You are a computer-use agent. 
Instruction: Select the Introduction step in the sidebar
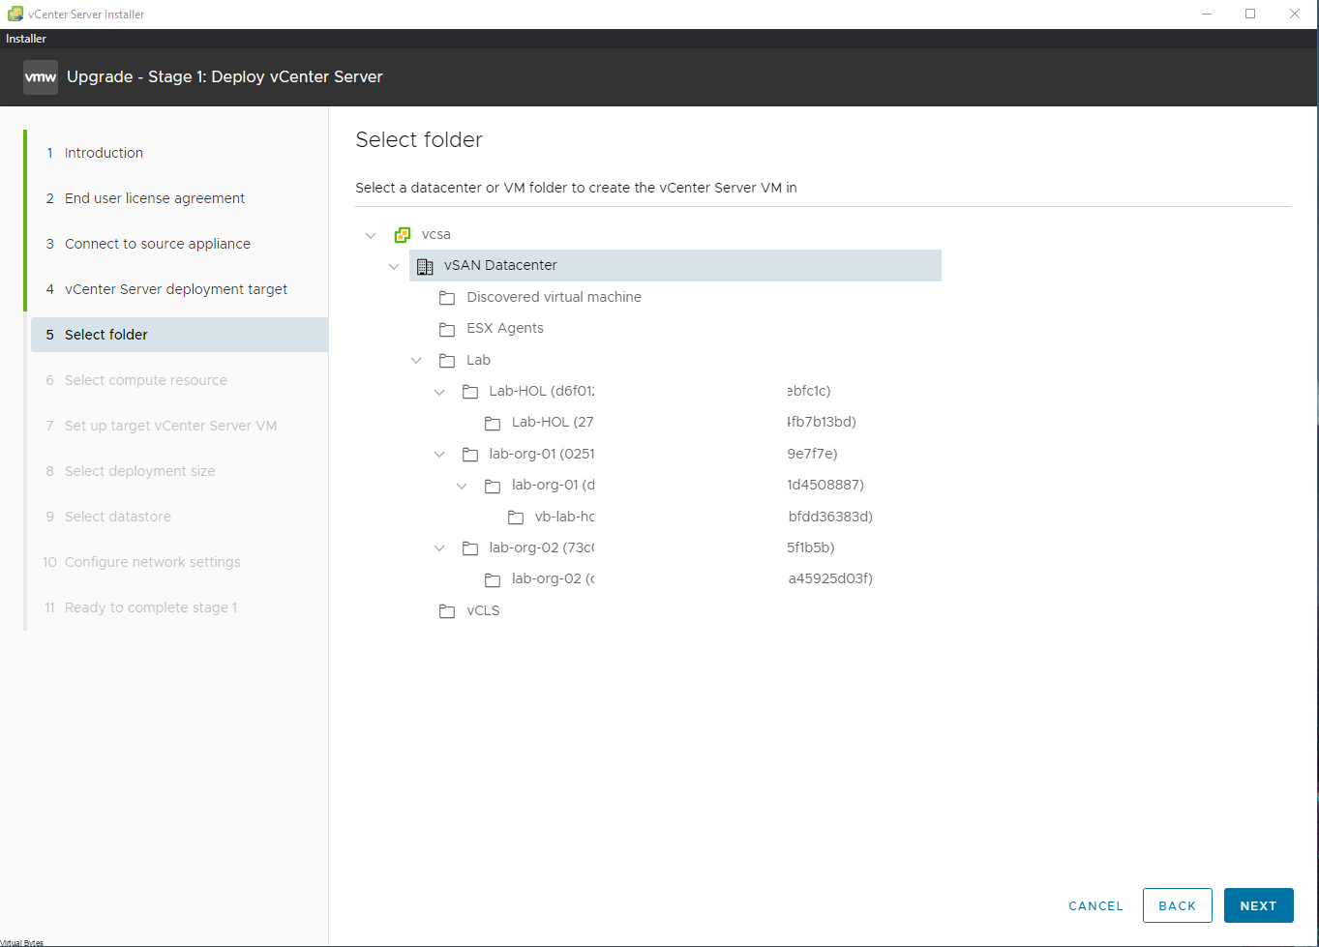(104, 152)
